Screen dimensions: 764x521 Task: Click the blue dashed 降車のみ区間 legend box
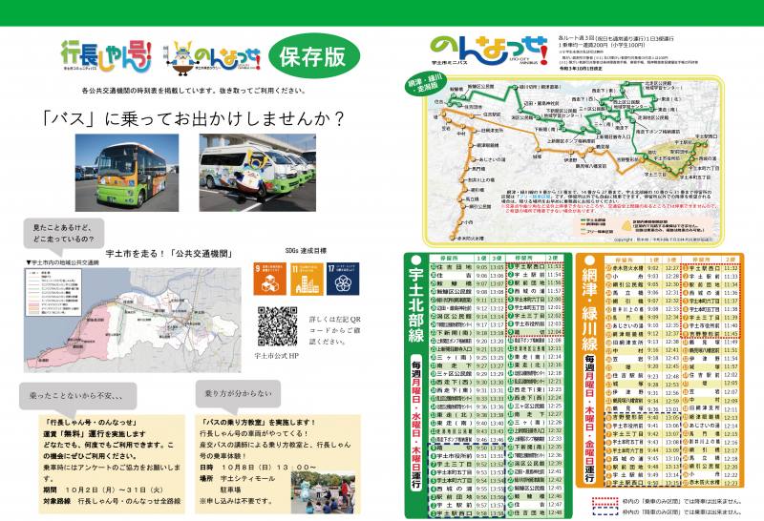coord(605,511)
